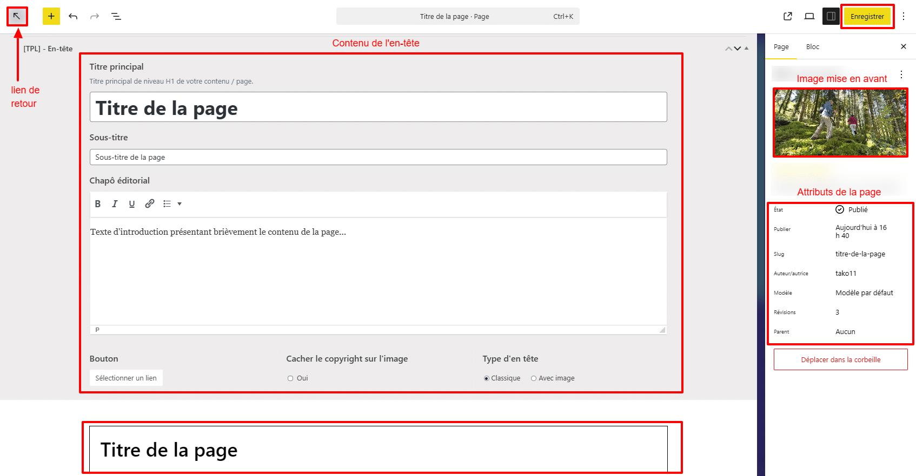Select the Oui copyright option
Viewport: 916px width, 476px height.
(290, 378)
